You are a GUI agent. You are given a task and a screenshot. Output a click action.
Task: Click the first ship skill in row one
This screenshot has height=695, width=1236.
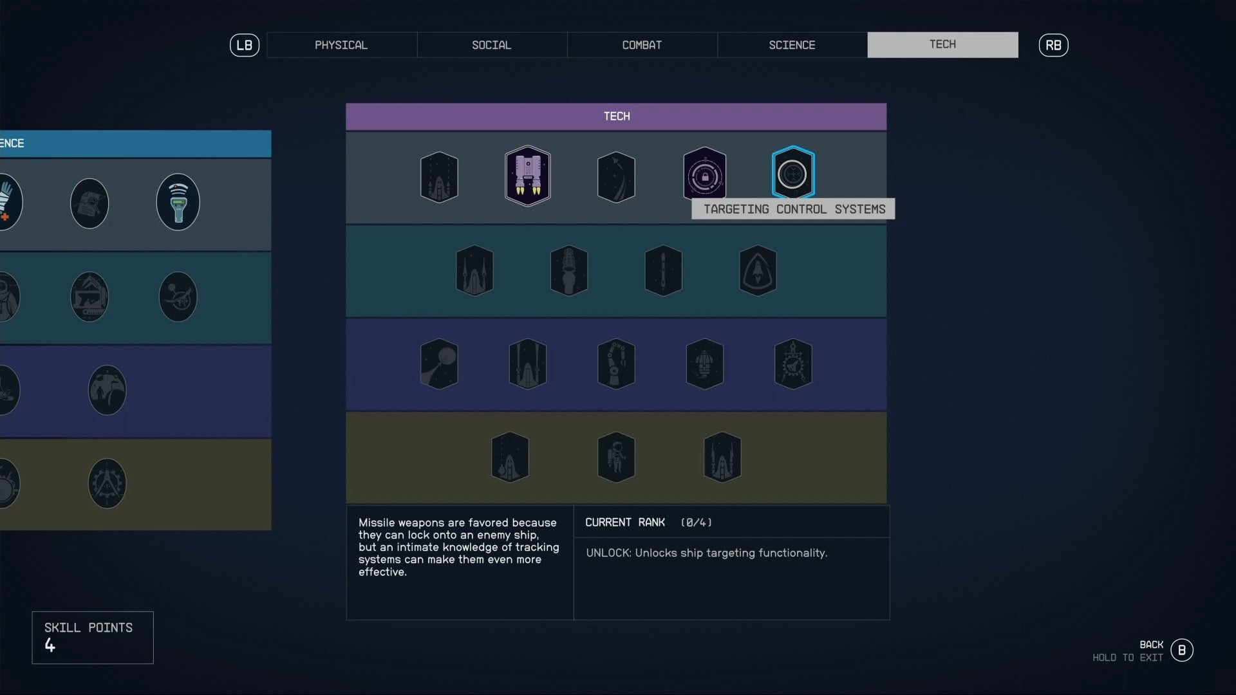point(438,177)
